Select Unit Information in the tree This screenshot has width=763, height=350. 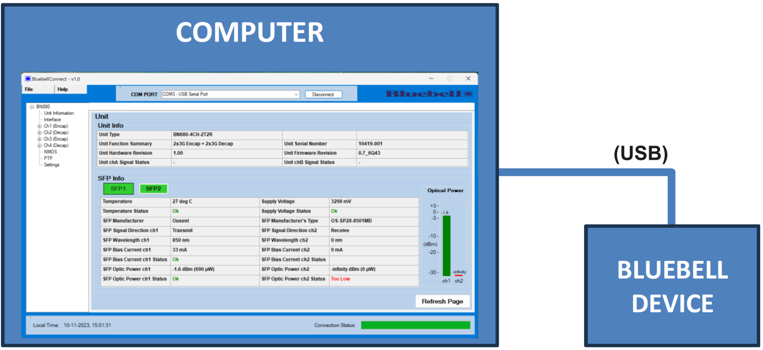(59, 113)
